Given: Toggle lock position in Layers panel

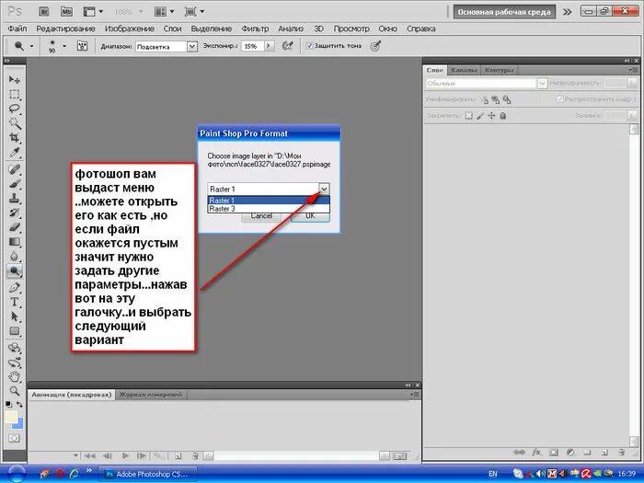Looking at the screenshot, I should click(x=491, y=116).
